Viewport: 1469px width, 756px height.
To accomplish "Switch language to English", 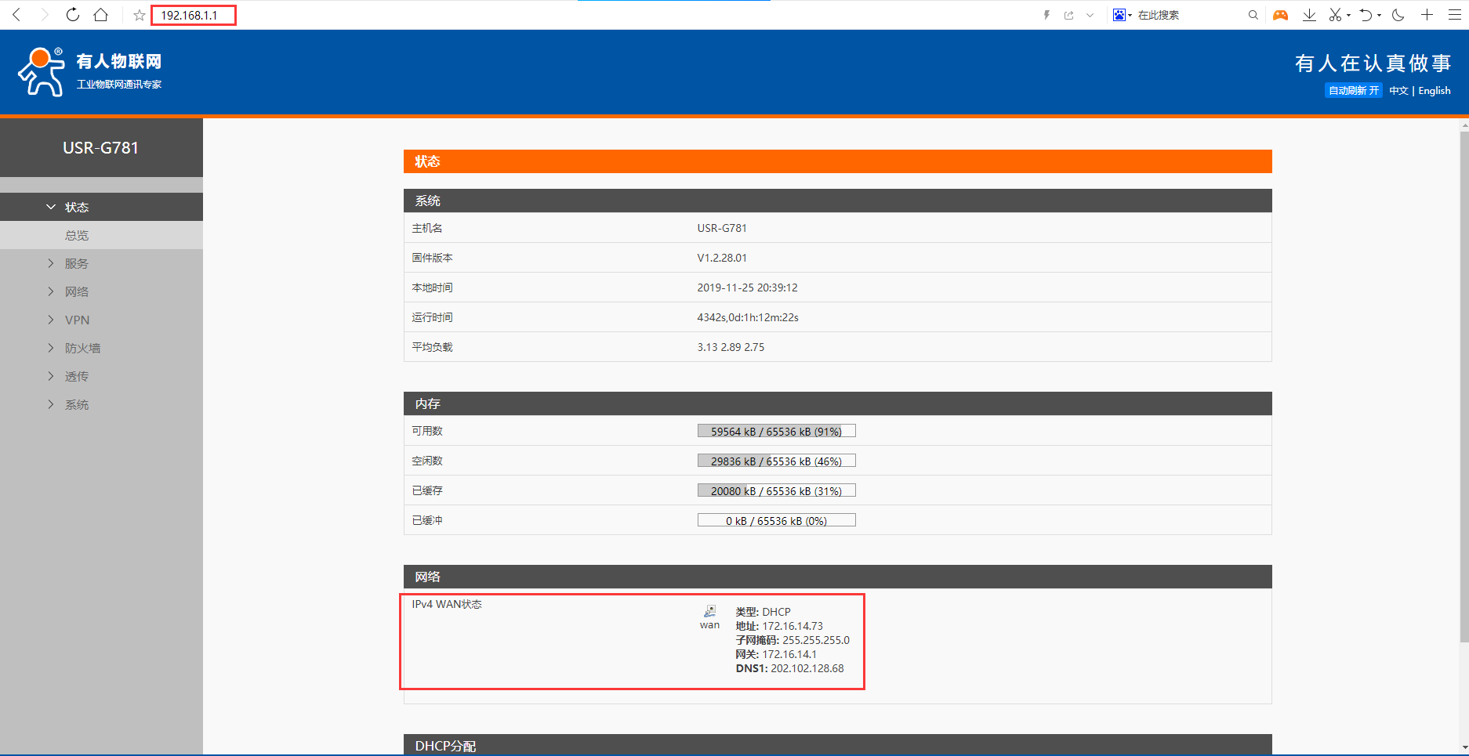I will pyautogui.click(x=1434, y=91).
